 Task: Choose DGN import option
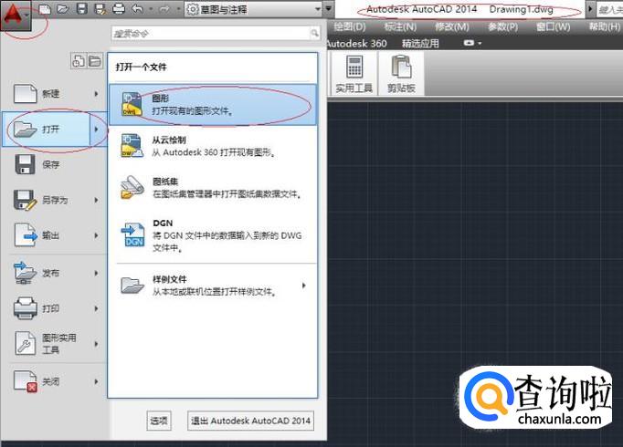pos(213,235)
